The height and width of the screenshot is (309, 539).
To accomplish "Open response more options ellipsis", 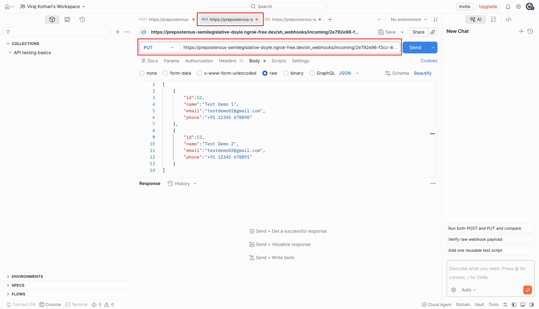I will (433, 183).
